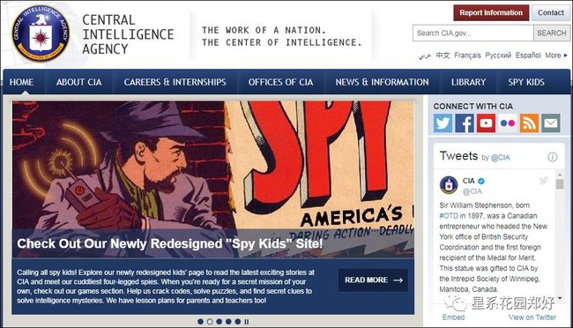
Task: Click the CIA seal logo
Action: click(41, 34)
